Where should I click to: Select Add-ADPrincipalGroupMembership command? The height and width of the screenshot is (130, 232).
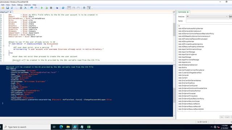190,44
